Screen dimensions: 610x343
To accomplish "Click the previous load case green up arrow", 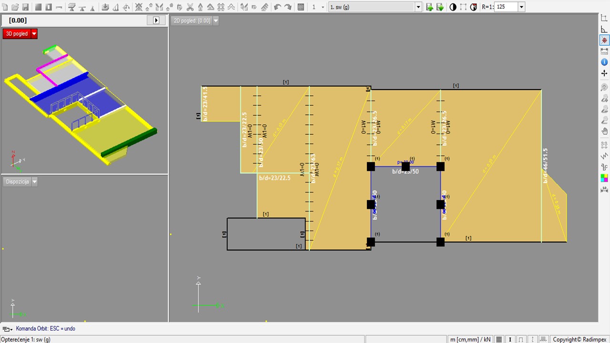I will point(429,7).
